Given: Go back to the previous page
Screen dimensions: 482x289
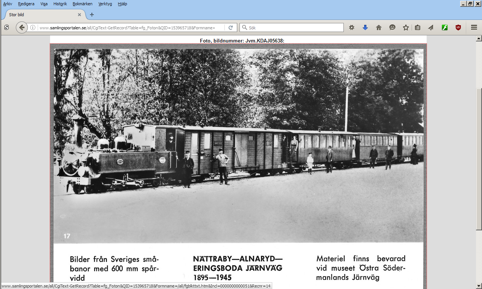Looking at the screenshot, I should point(22,27).
